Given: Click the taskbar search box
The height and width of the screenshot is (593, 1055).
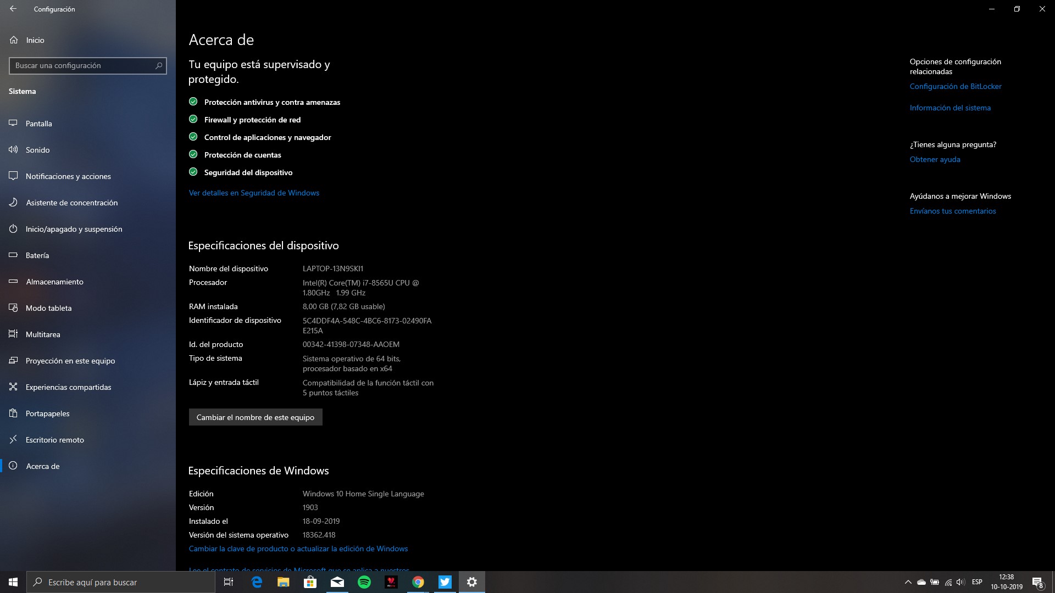Looking at the screenshot, I should pyautogui.click(x=121, y=582).
